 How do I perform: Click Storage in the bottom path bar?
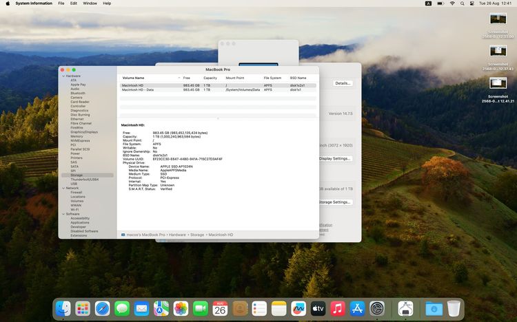point(197,235)
